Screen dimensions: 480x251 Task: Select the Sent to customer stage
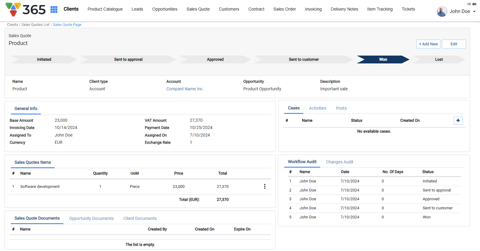(x=303, y=60)
